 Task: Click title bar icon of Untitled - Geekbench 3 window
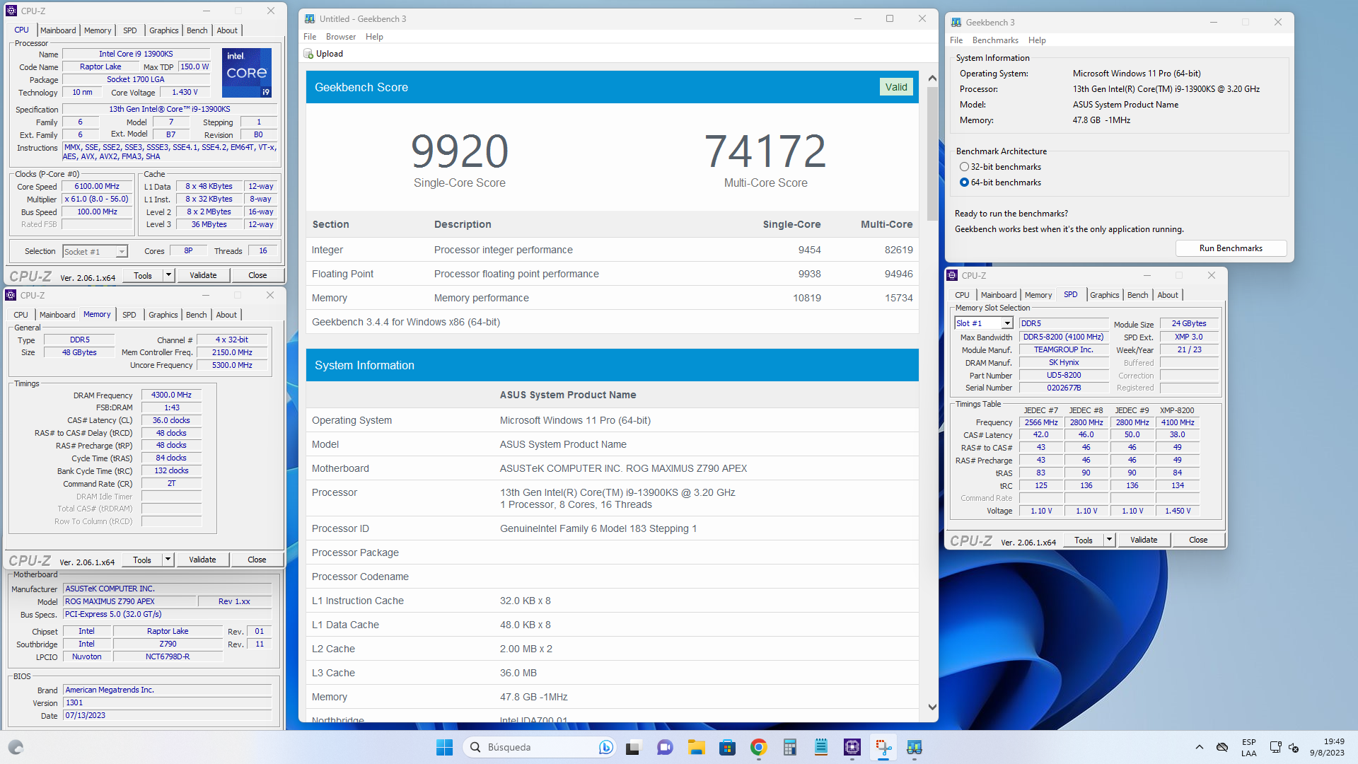tap(310, 19)
